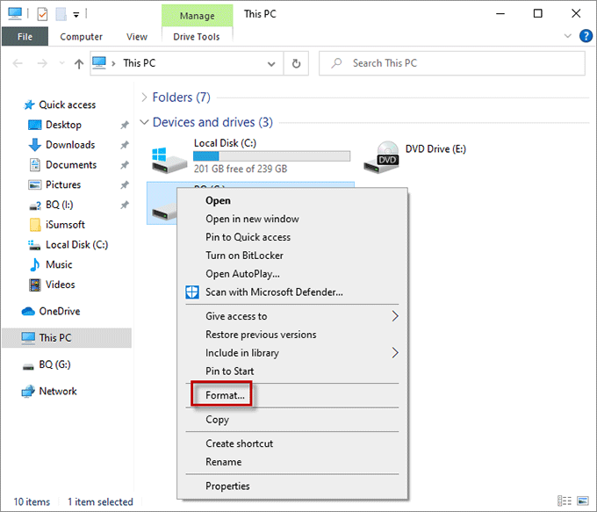This screenshot has width=597, height=512.
Task: Open the File menu tab
Action: [25, 37]
